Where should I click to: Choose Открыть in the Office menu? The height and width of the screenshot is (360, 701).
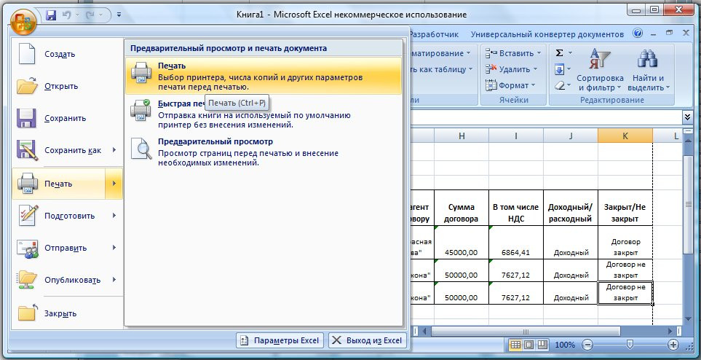68,86
